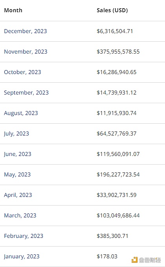Open the August, 2023 entry
Screen dimensions: 165x267
coord(21,113)
